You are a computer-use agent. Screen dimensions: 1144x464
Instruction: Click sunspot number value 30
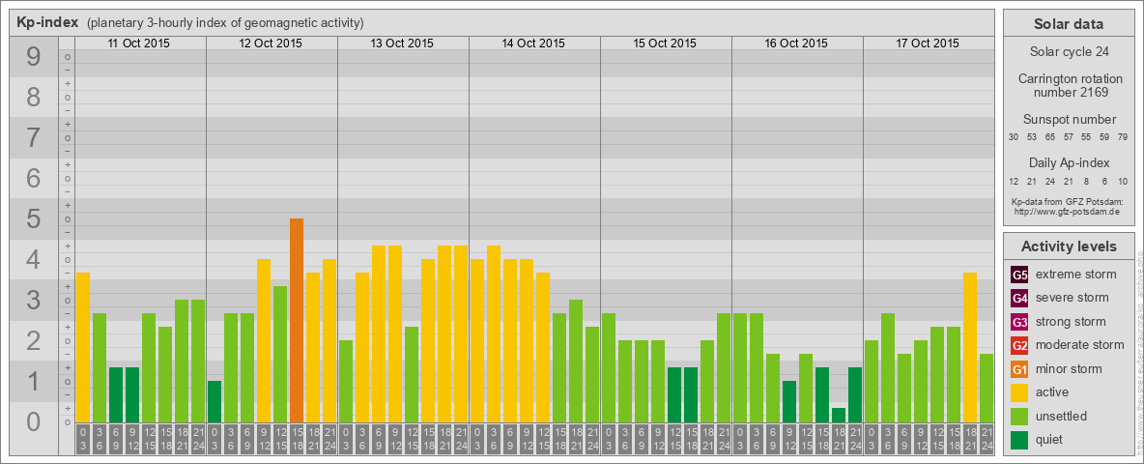pos(1014,137)
